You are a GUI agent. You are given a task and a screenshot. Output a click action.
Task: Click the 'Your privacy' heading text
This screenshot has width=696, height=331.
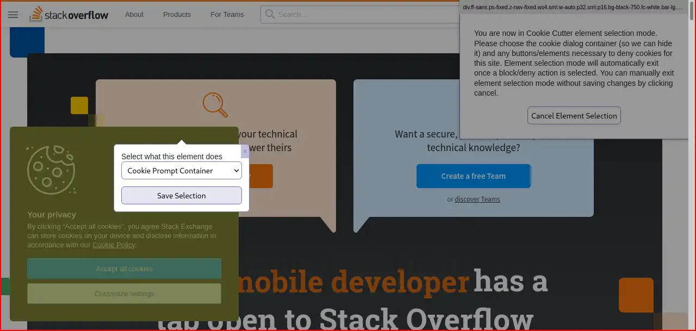(52, 215)
